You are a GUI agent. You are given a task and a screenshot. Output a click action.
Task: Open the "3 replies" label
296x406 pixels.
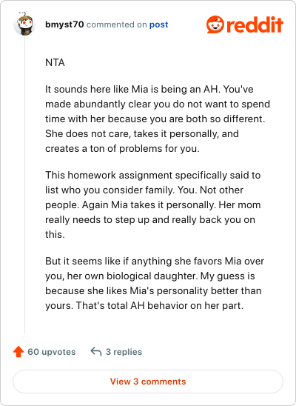point(124,352)
